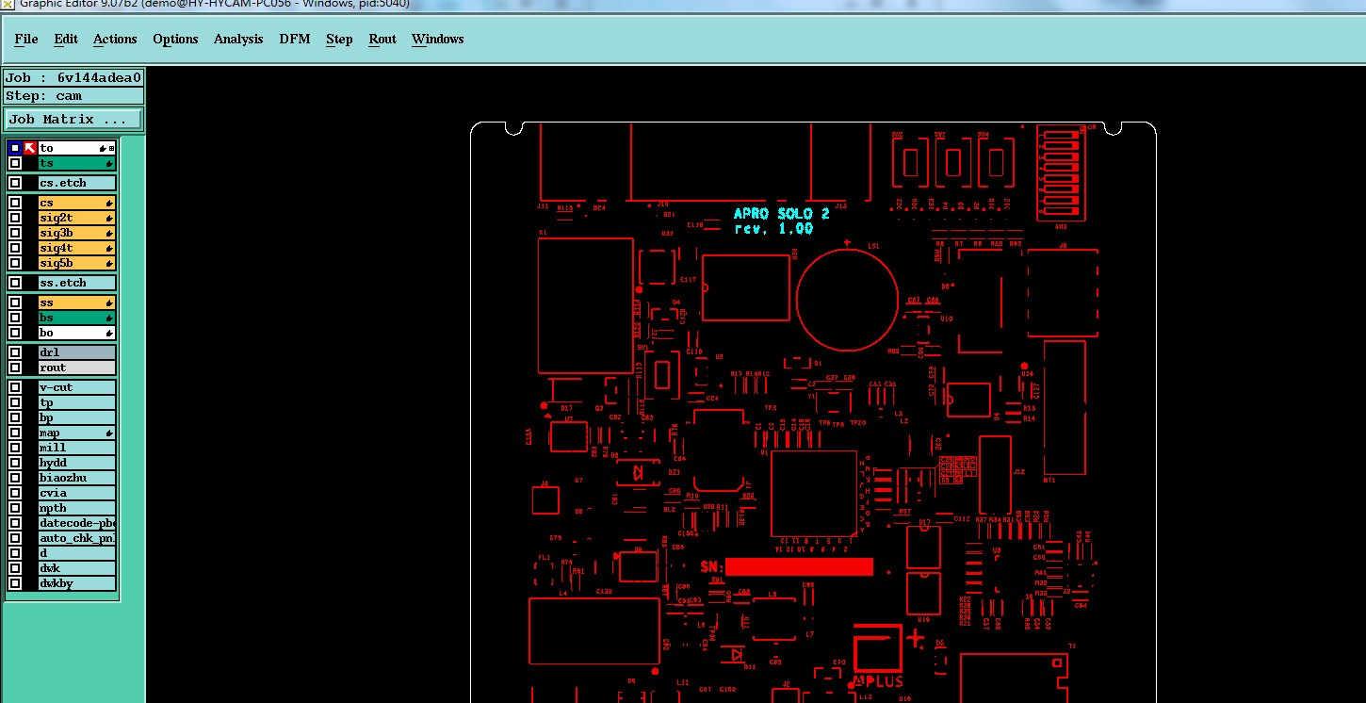Check the box for the 'rout' layer
The image size is (1366, 703).
15,368
